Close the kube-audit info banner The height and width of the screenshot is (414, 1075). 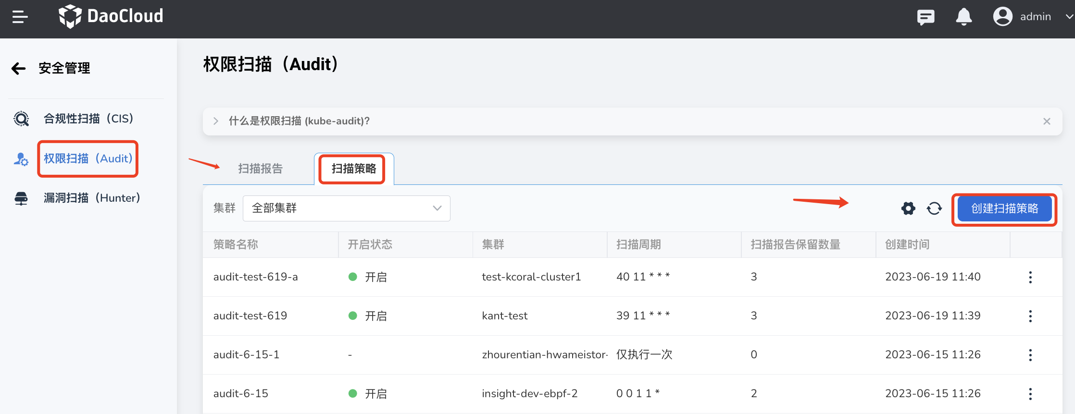click(x=1047, y=122)
